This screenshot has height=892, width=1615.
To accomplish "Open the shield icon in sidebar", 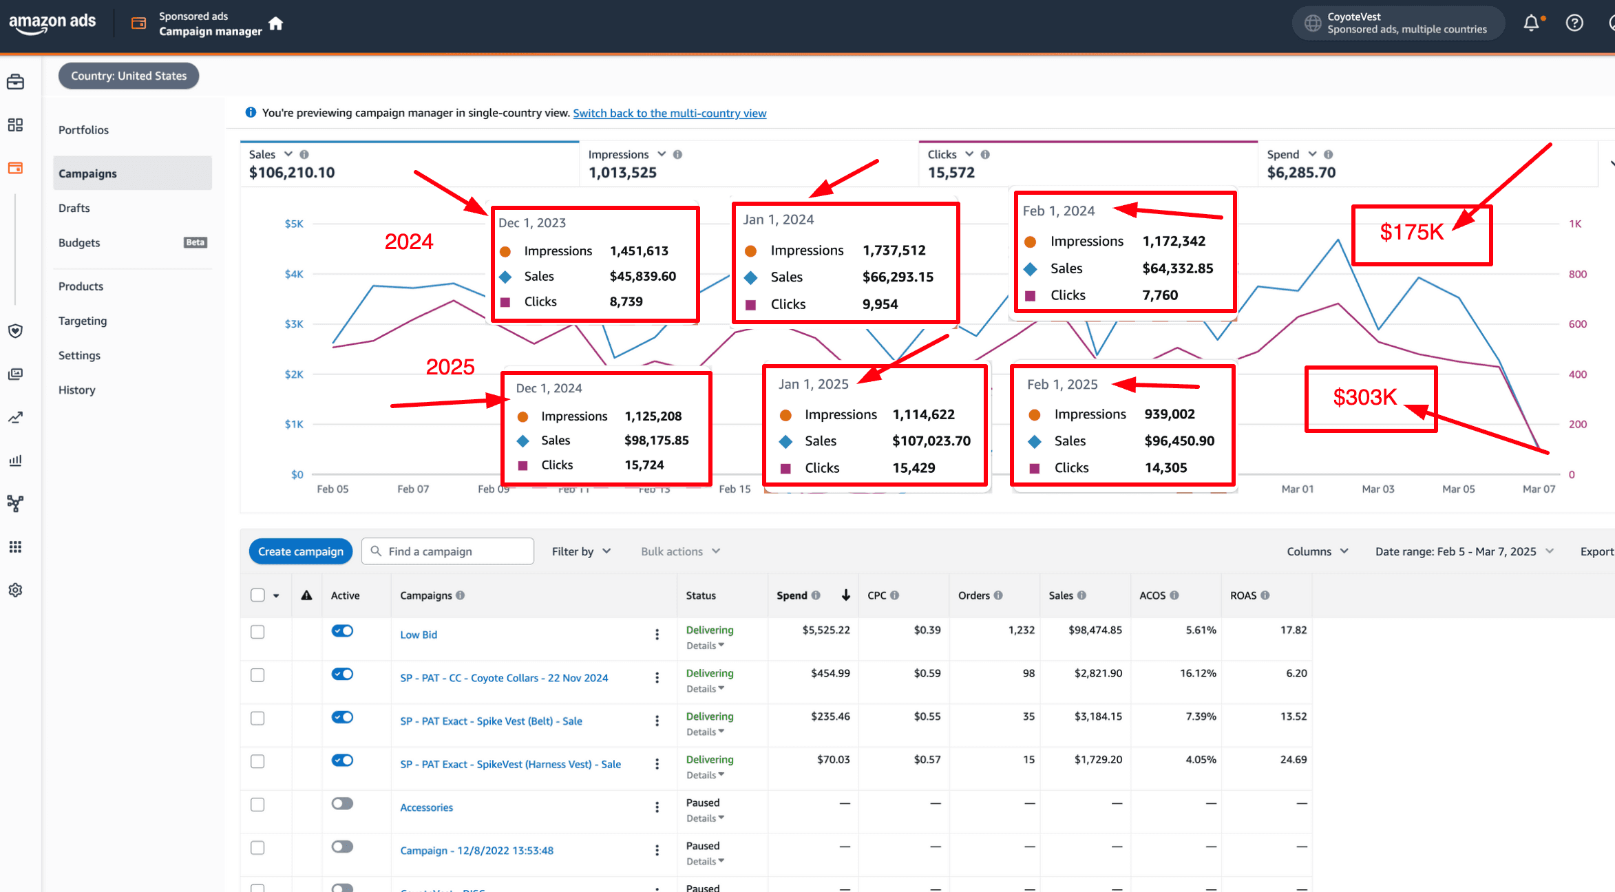I will click(15, 331).
